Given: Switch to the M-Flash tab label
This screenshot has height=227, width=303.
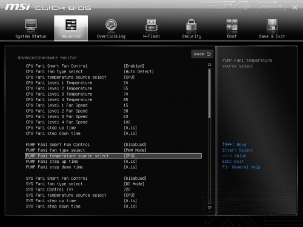Looking at the screenshot, I should 151,36.
